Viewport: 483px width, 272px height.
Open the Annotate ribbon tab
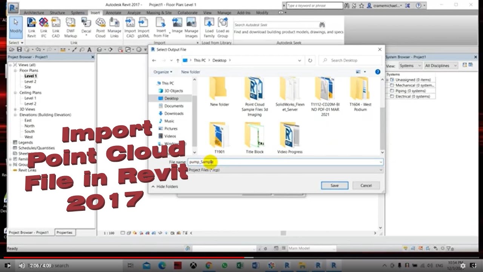coord(114,13)
